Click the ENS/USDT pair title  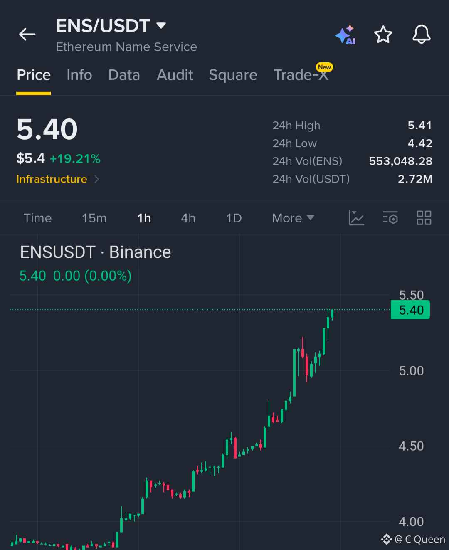point(103,26)
